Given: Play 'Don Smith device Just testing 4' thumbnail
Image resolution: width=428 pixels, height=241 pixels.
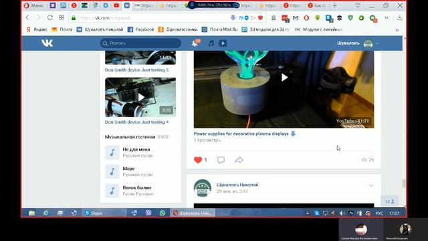Looking at the screenshot, I should click(x=140, y=97).
